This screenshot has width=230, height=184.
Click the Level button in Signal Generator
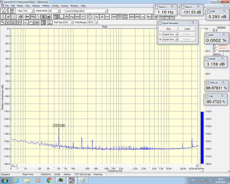pyautogui.click(x=187, y=29)
